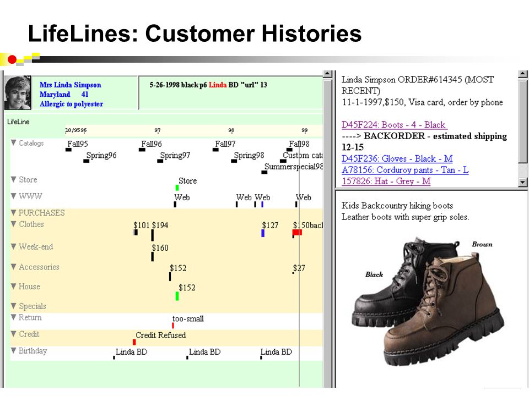Select the red $150 backorder purchase marker
The image size is (529, 396).
[x=297, y=233]
